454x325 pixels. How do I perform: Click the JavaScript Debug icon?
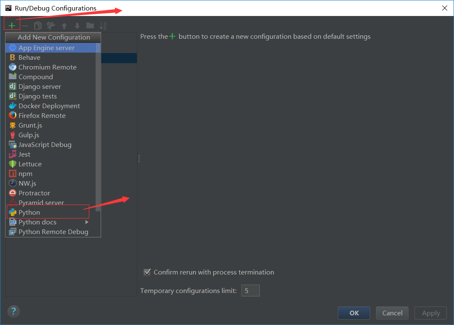coord(13,145)
